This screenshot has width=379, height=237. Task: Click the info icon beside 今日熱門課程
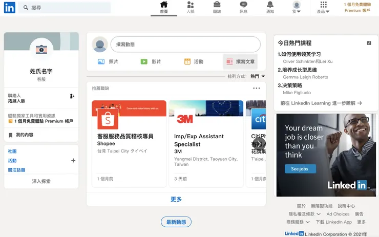click(369, 43)
